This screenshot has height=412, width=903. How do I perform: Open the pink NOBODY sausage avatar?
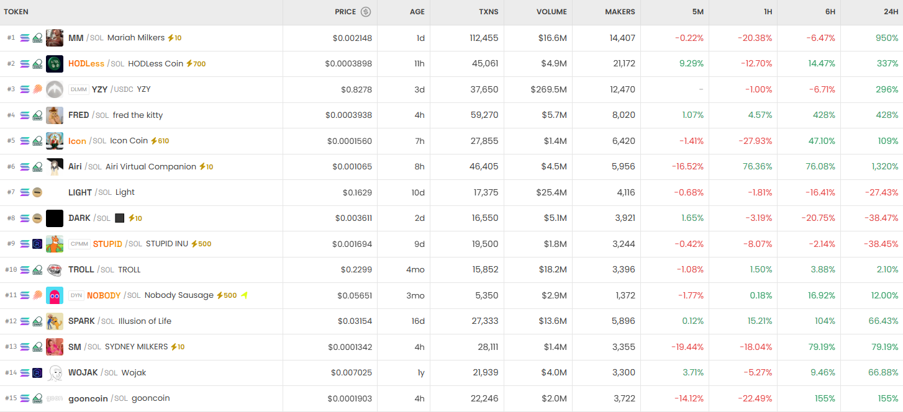[x=55, y=295]
